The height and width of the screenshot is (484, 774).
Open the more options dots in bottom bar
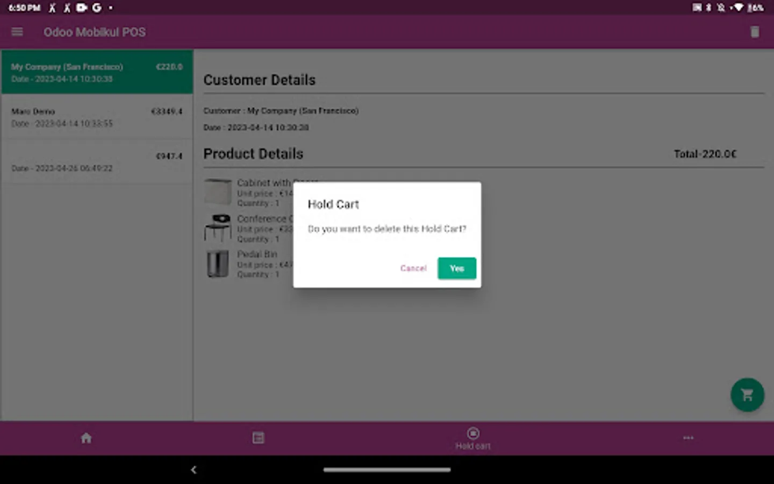[688, 438]
